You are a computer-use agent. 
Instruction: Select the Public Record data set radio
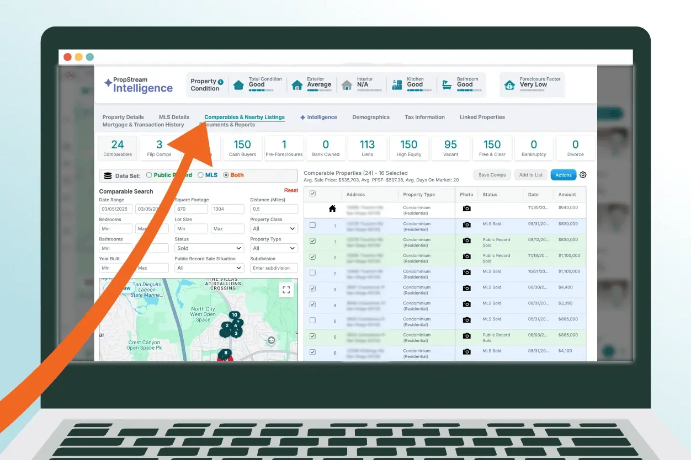149,175
